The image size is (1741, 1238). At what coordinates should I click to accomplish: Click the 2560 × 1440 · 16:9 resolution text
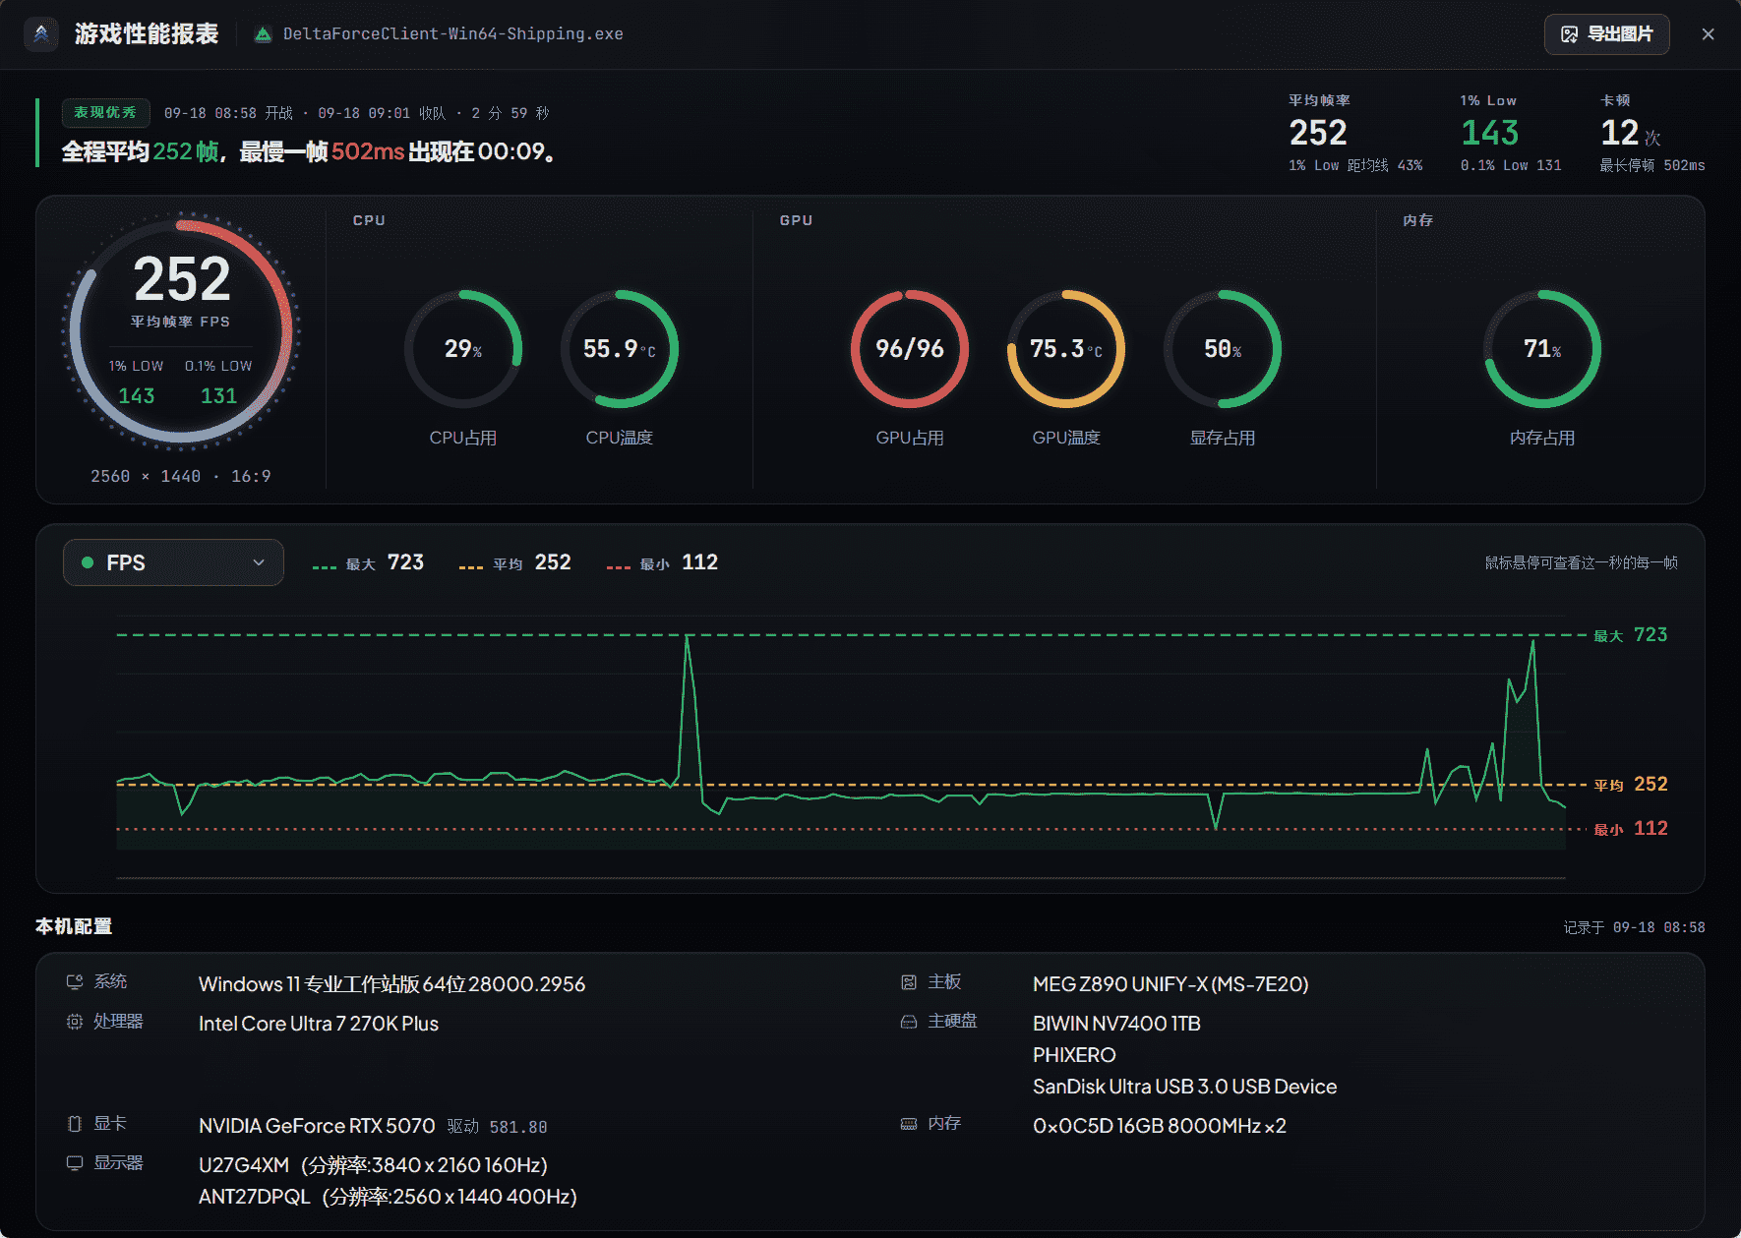point(181,476)
